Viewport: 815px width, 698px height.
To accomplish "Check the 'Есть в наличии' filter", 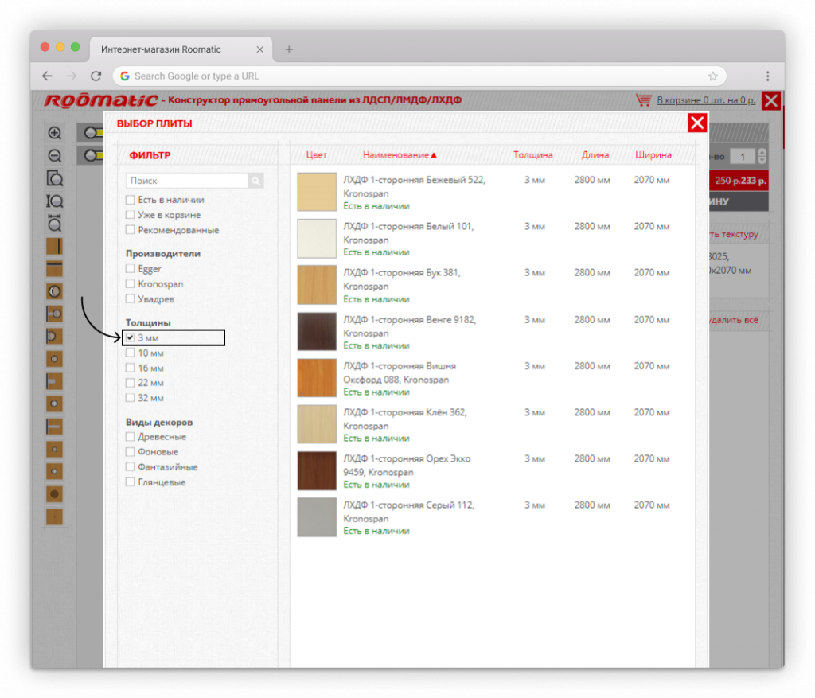I will click(130, 200).
